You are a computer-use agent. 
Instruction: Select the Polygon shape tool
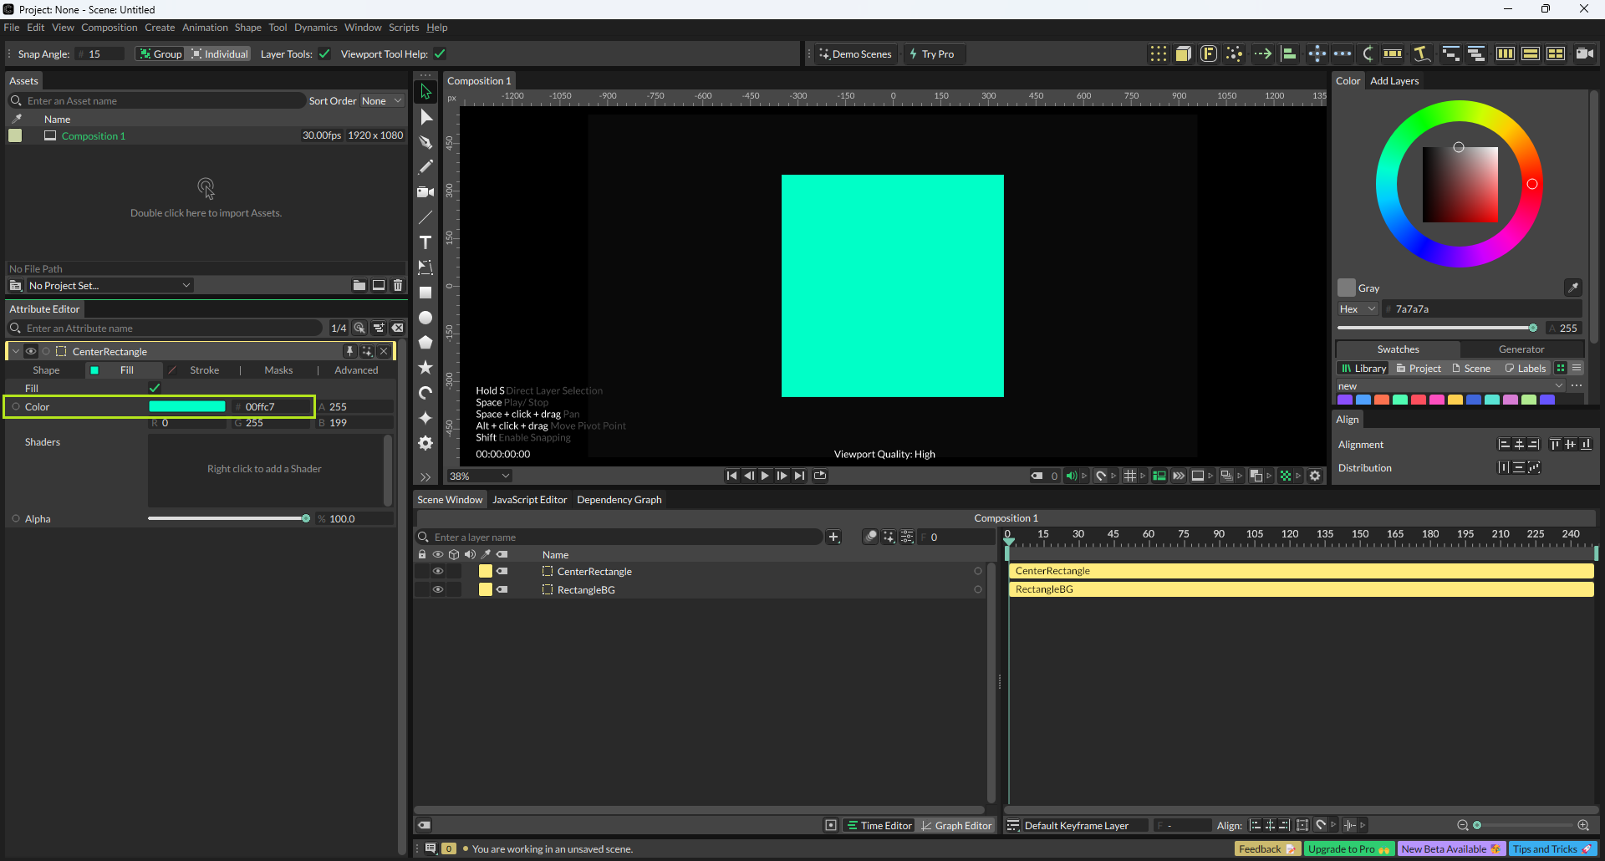click(425, 343)
